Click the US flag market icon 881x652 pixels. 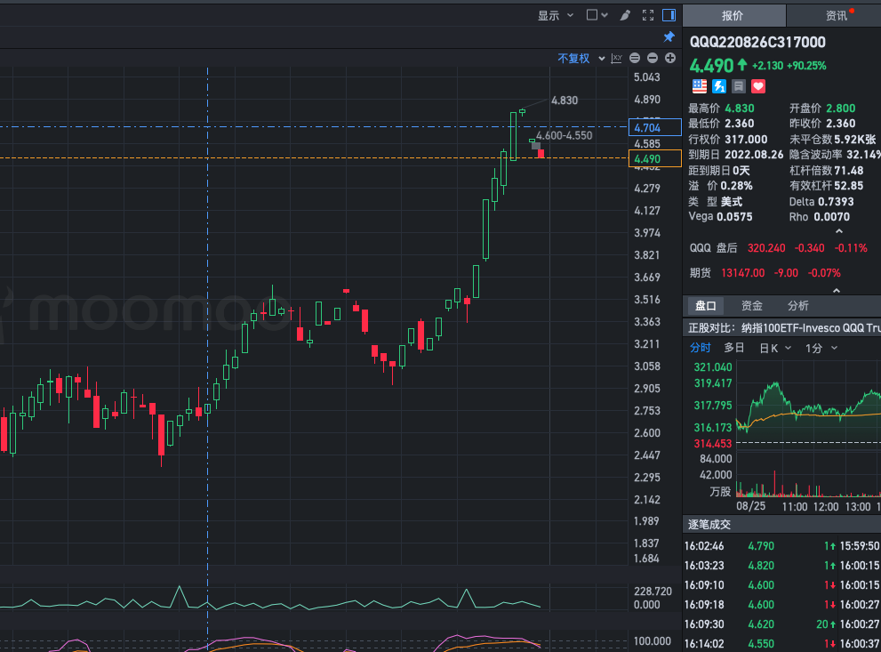pyautogui.click(x=700, y=86)
